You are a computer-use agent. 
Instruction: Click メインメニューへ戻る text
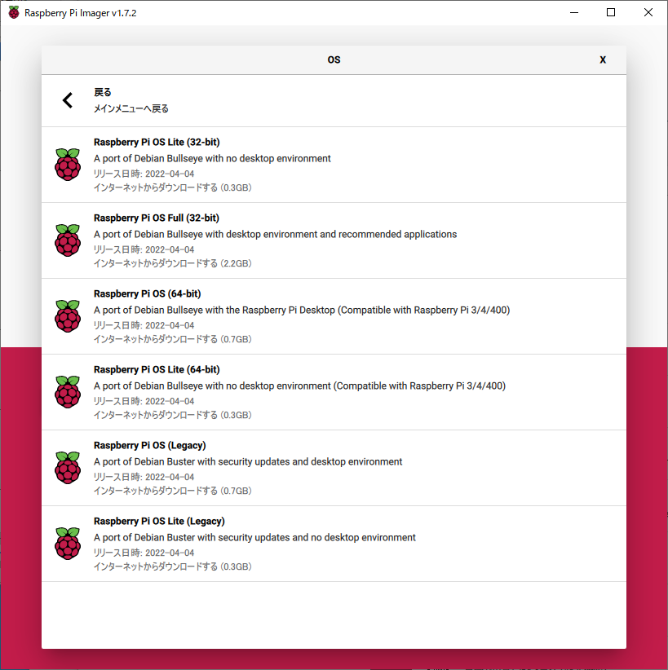coord(131,108)
